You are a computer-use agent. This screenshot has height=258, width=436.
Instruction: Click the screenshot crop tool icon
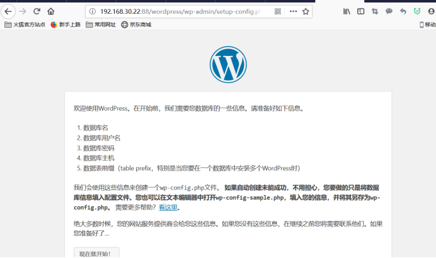(375, 11)
